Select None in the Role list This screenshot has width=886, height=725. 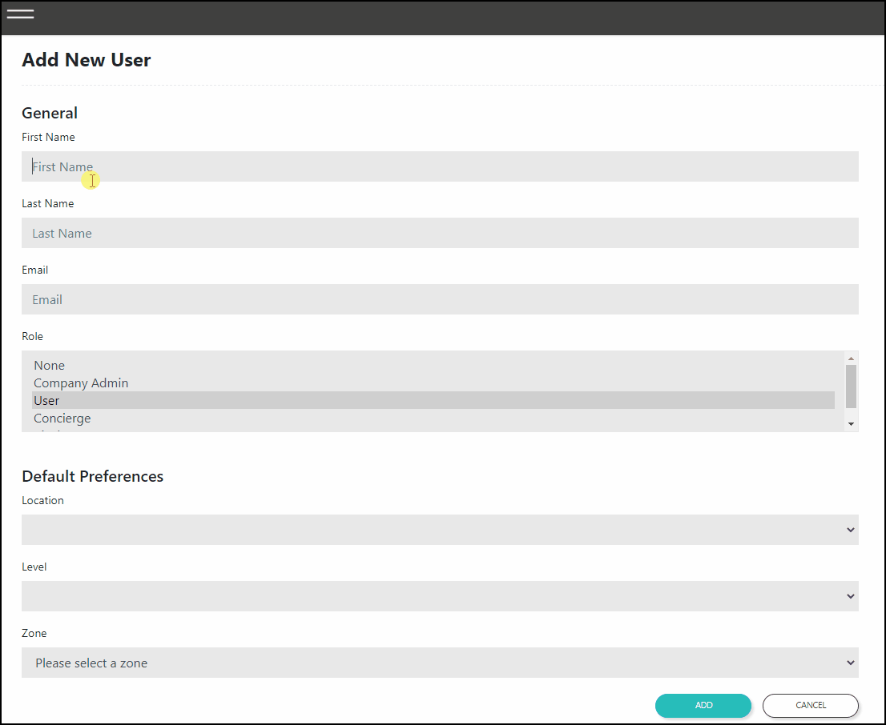click(x=433, y=366)
